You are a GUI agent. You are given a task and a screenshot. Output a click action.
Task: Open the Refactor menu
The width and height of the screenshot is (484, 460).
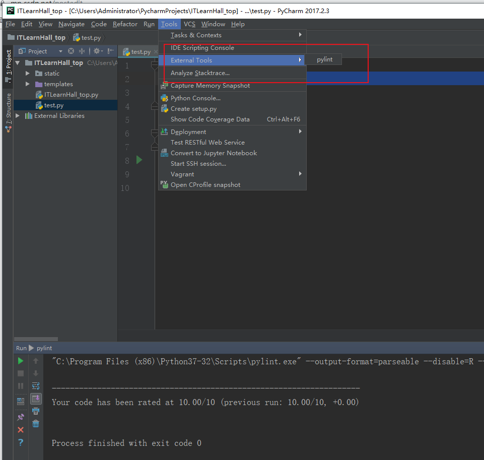click(x=125, y=24)
